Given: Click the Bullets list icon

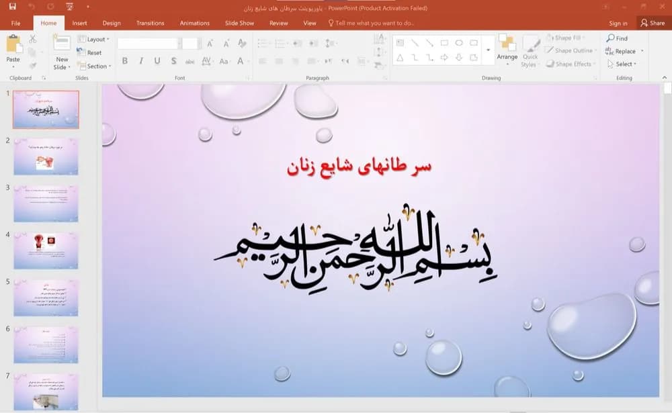Looking at the screenshot, I should [262, 43].
